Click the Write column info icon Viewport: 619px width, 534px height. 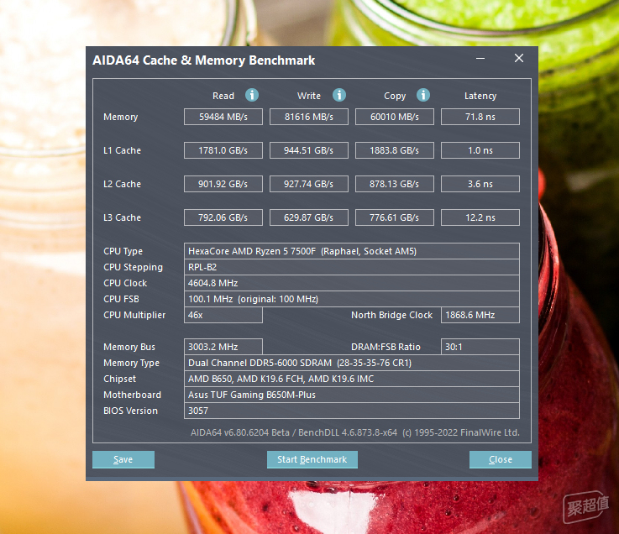tap(339, 95)
